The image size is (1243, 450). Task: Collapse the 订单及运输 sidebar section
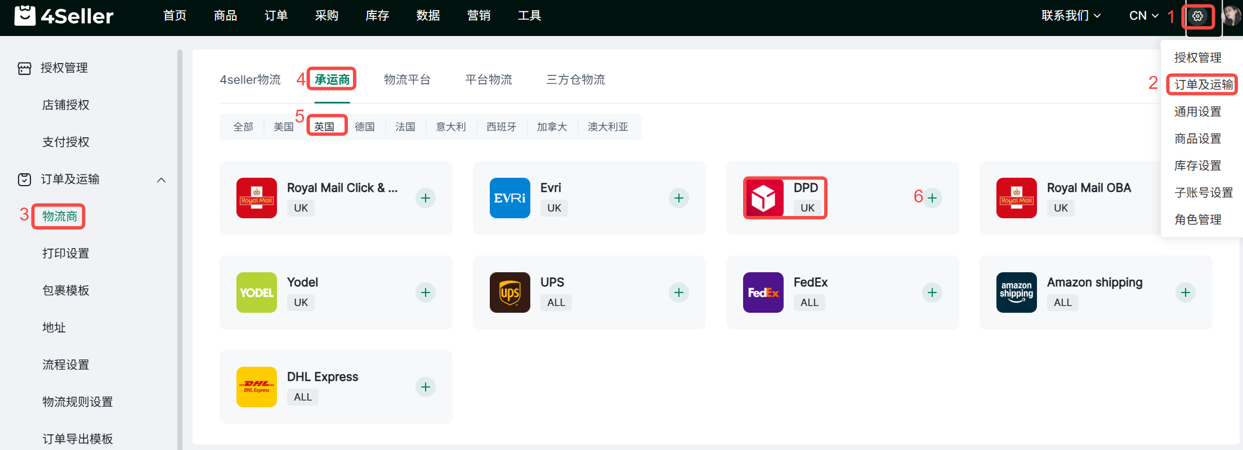[161, 180]
